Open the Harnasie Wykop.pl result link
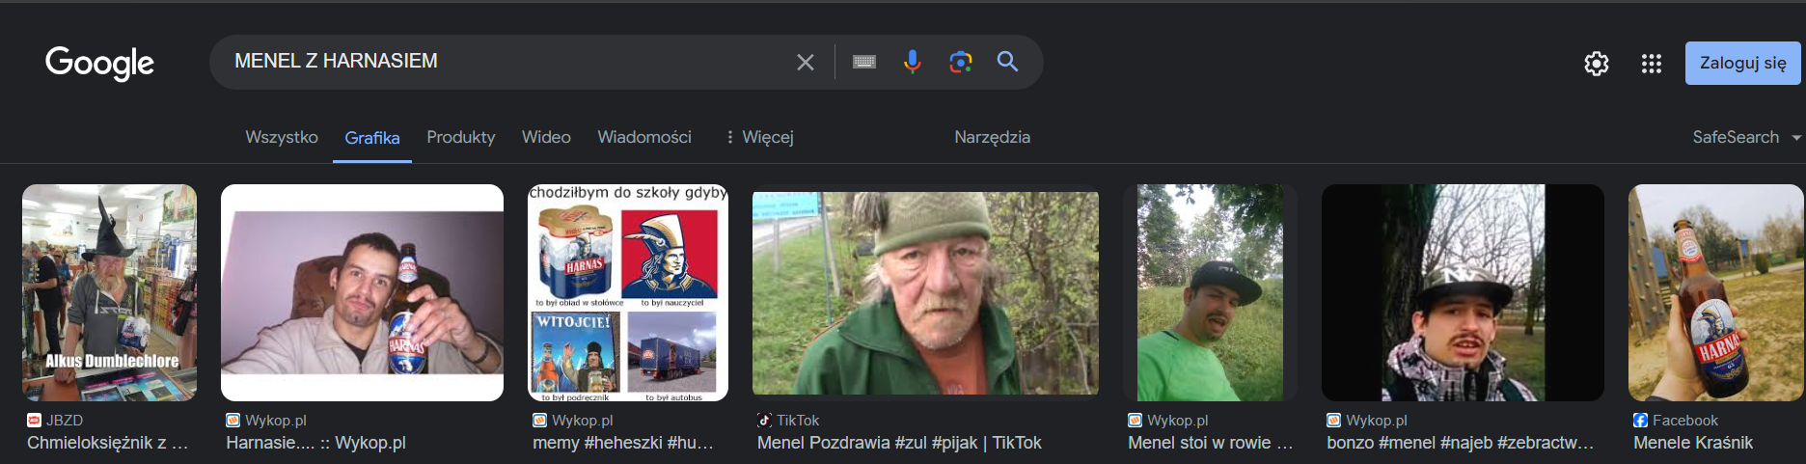This screenshot has width=1806, height=464. 315,443
